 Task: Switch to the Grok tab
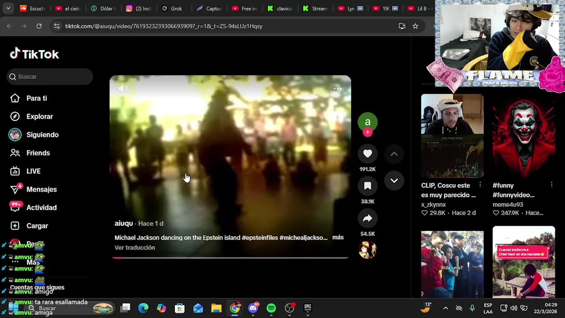click(172, 8)
